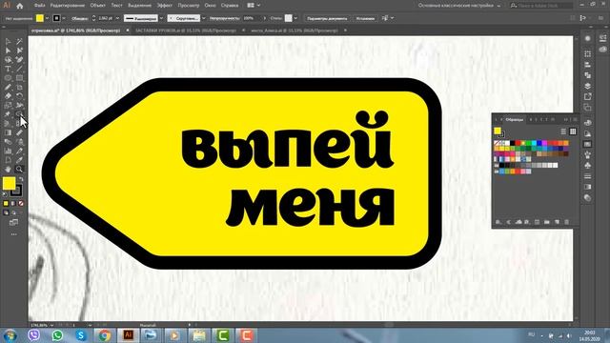Select the Образцы swatches panel tab

515,119
